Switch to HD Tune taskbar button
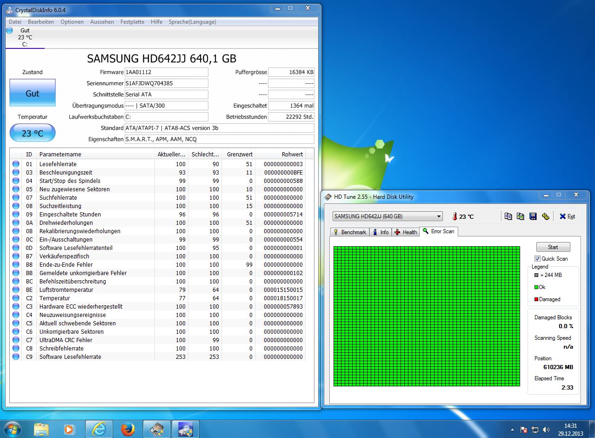The width and height of the screenshot is (595, 438). pos(156,429)
